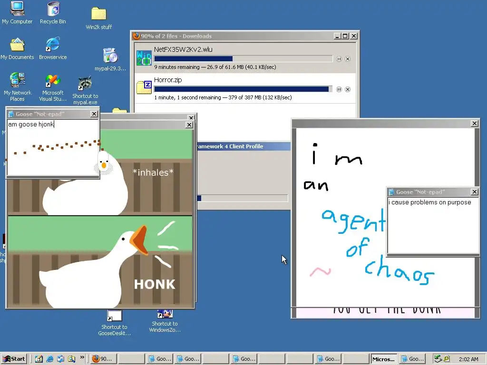Click the 2:02 AM system clock
This screenshot has width=487, height=365.
click(x=468, y=359)
